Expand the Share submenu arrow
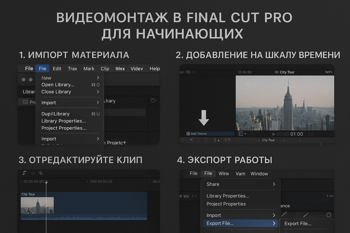This screenshot has width=350, height=233. [x=274, y=184]
